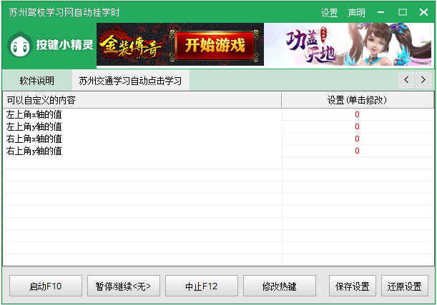Click the 修改热键 button
This screenshot has width=437, height=305.
(279, 286)
